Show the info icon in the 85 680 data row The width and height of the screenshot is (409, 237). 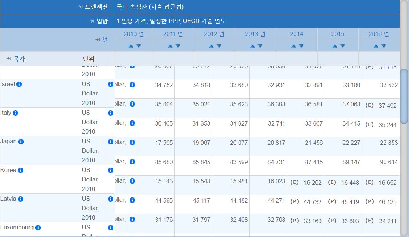pos(133,162)
